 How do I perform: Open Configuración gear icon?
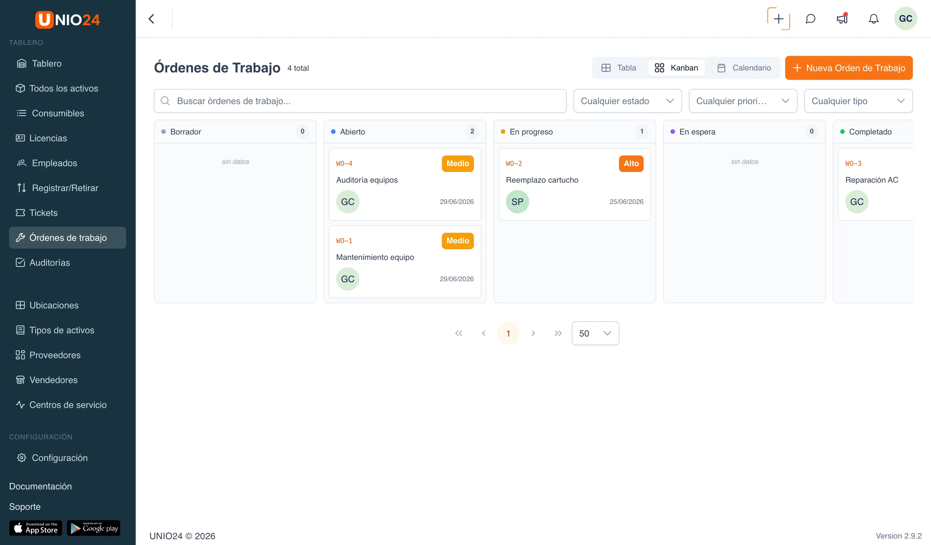[x=22, y=458]
